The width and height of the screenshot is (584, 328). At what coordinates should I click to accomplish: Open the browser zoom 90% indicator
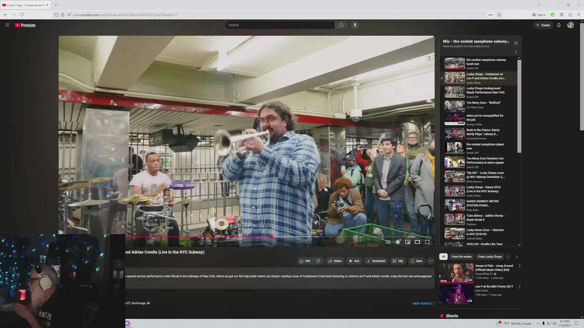[x=490, y=15]
